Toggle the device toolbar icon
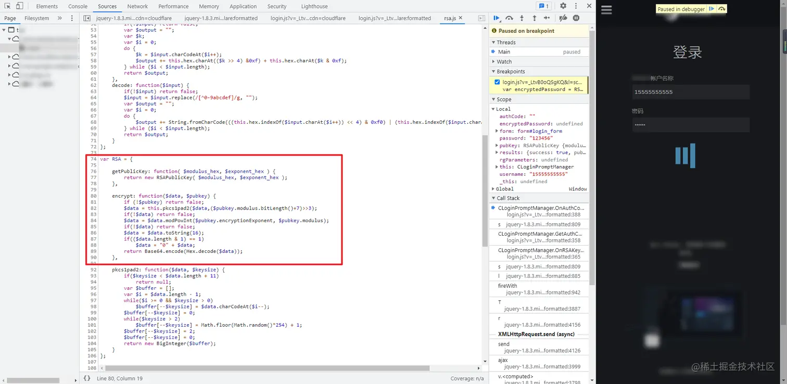Viewport: 787px width, 384px height. click(19, 6)
